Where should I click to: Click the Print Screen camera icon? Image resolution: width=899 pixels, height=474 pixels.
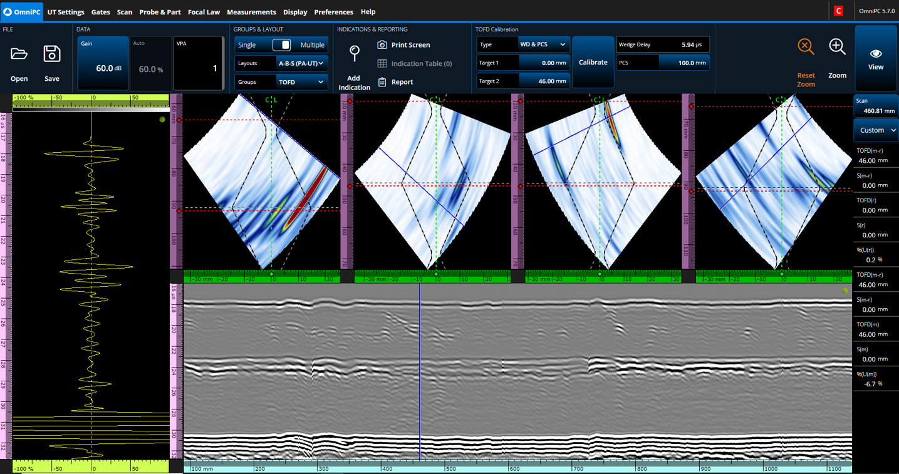(382, 45)
